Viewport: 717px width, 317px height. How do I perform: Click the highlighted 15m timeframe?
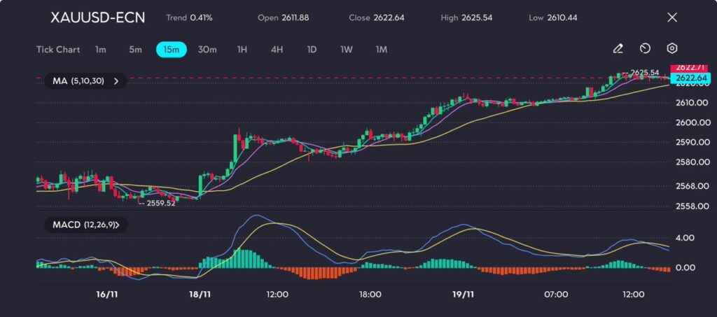171,50
